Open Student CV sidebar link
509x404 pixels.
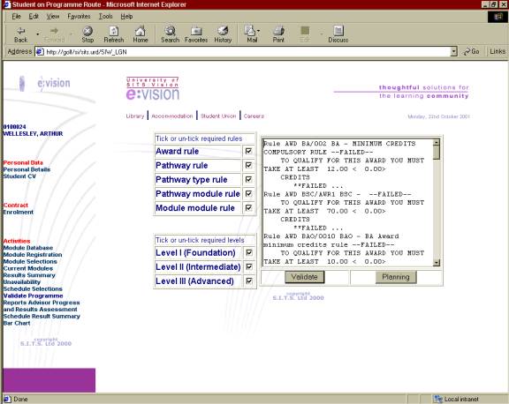[19, 176]
